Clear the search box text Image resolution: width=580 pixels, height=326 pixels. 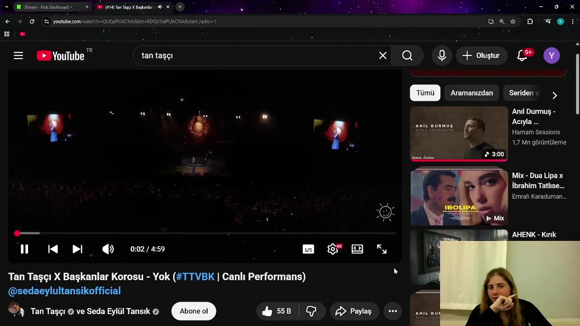pyautogui.click(x=383, y=56)
